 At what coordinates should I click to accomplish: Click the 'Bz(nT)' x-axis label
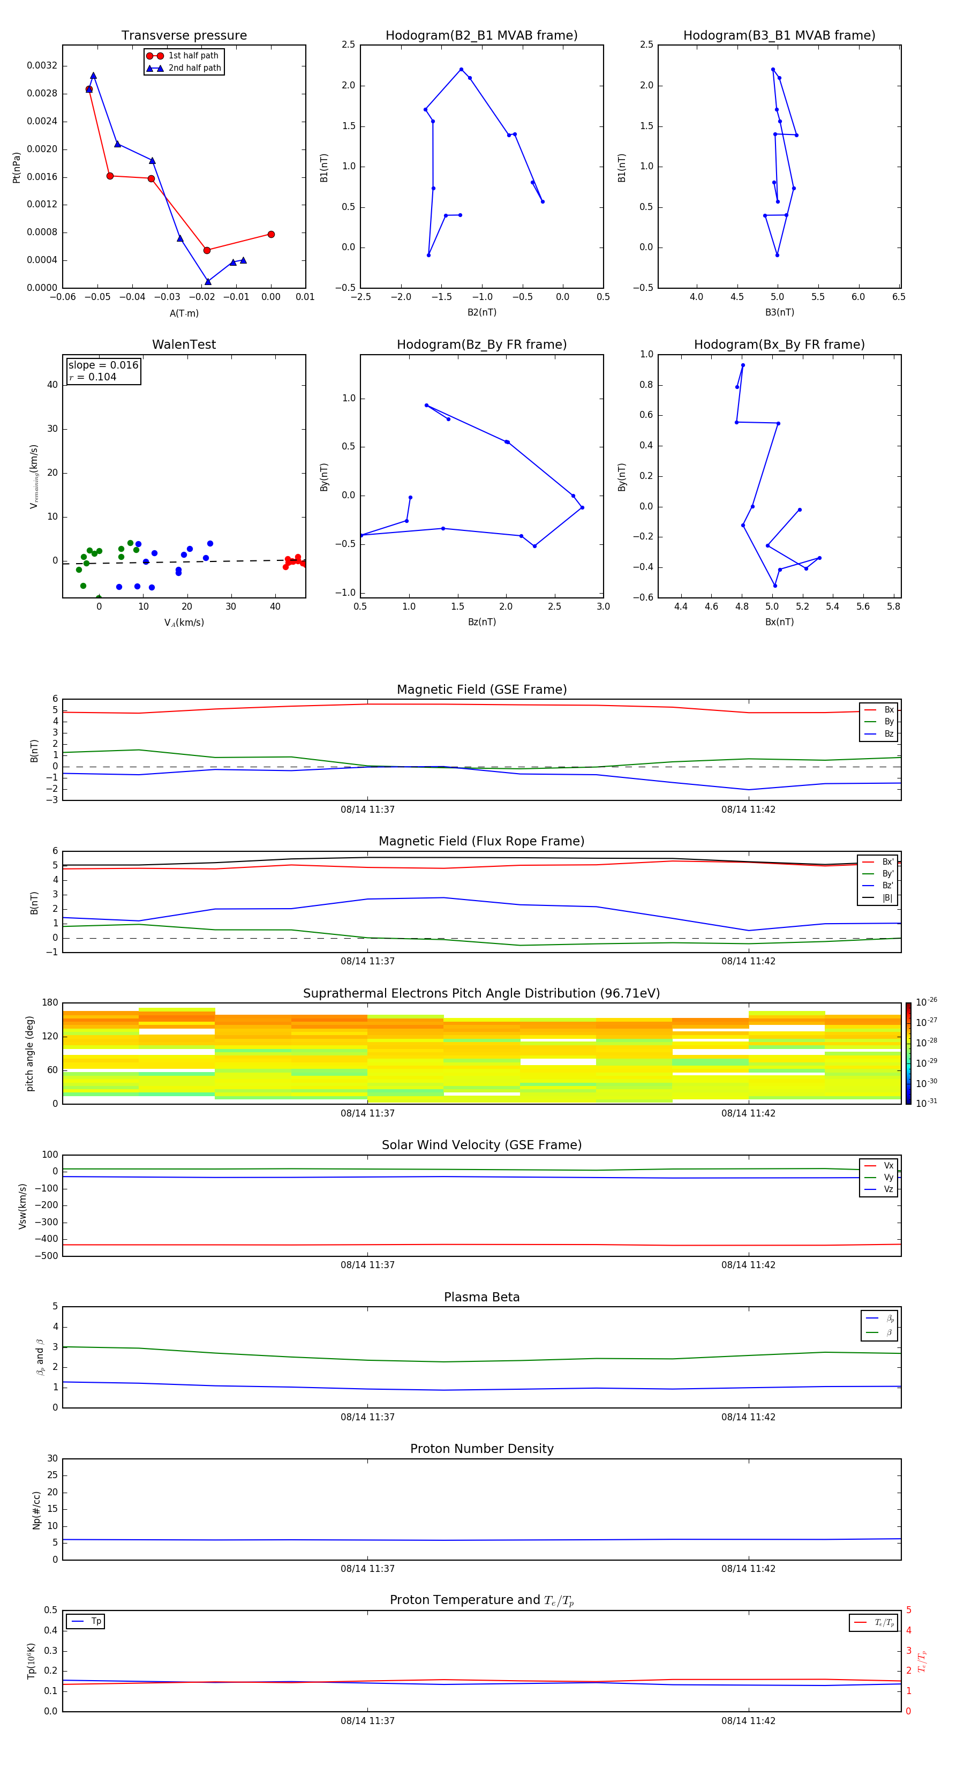[481, 622]
